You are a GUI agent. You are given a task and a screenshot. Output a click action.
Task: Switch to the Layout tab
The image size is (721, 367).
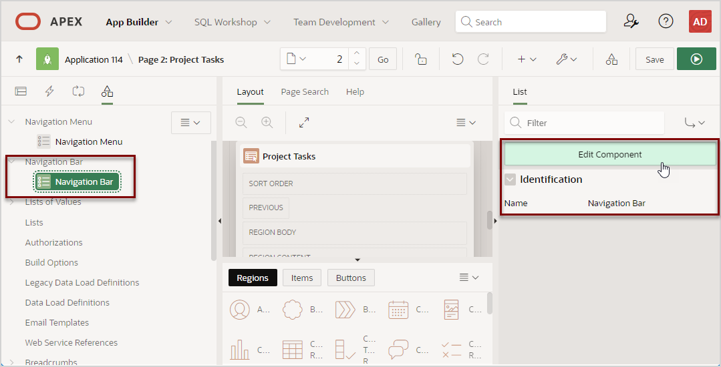[x=250, y=92]
